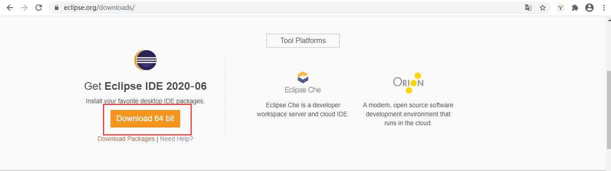The image size is (611, 171).
Task: View site info via the padlock icon
Action: [x=57, y=8]
